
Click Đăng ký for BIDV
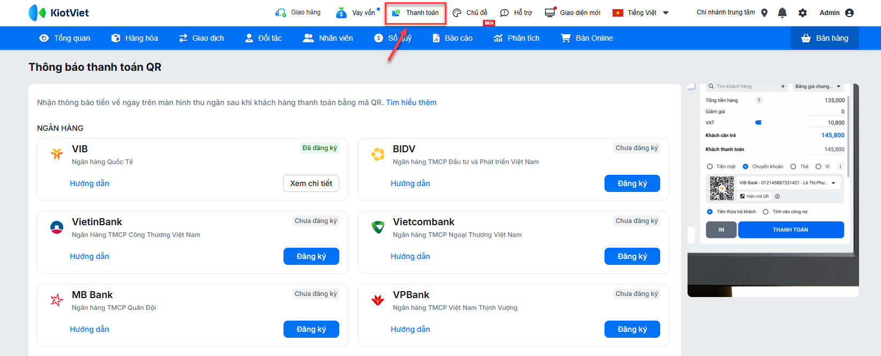(x=632, y=183)
